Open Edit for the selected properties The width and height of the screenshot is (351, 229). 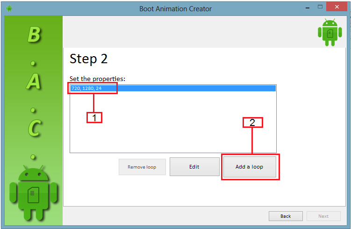[x=194, y=167]
